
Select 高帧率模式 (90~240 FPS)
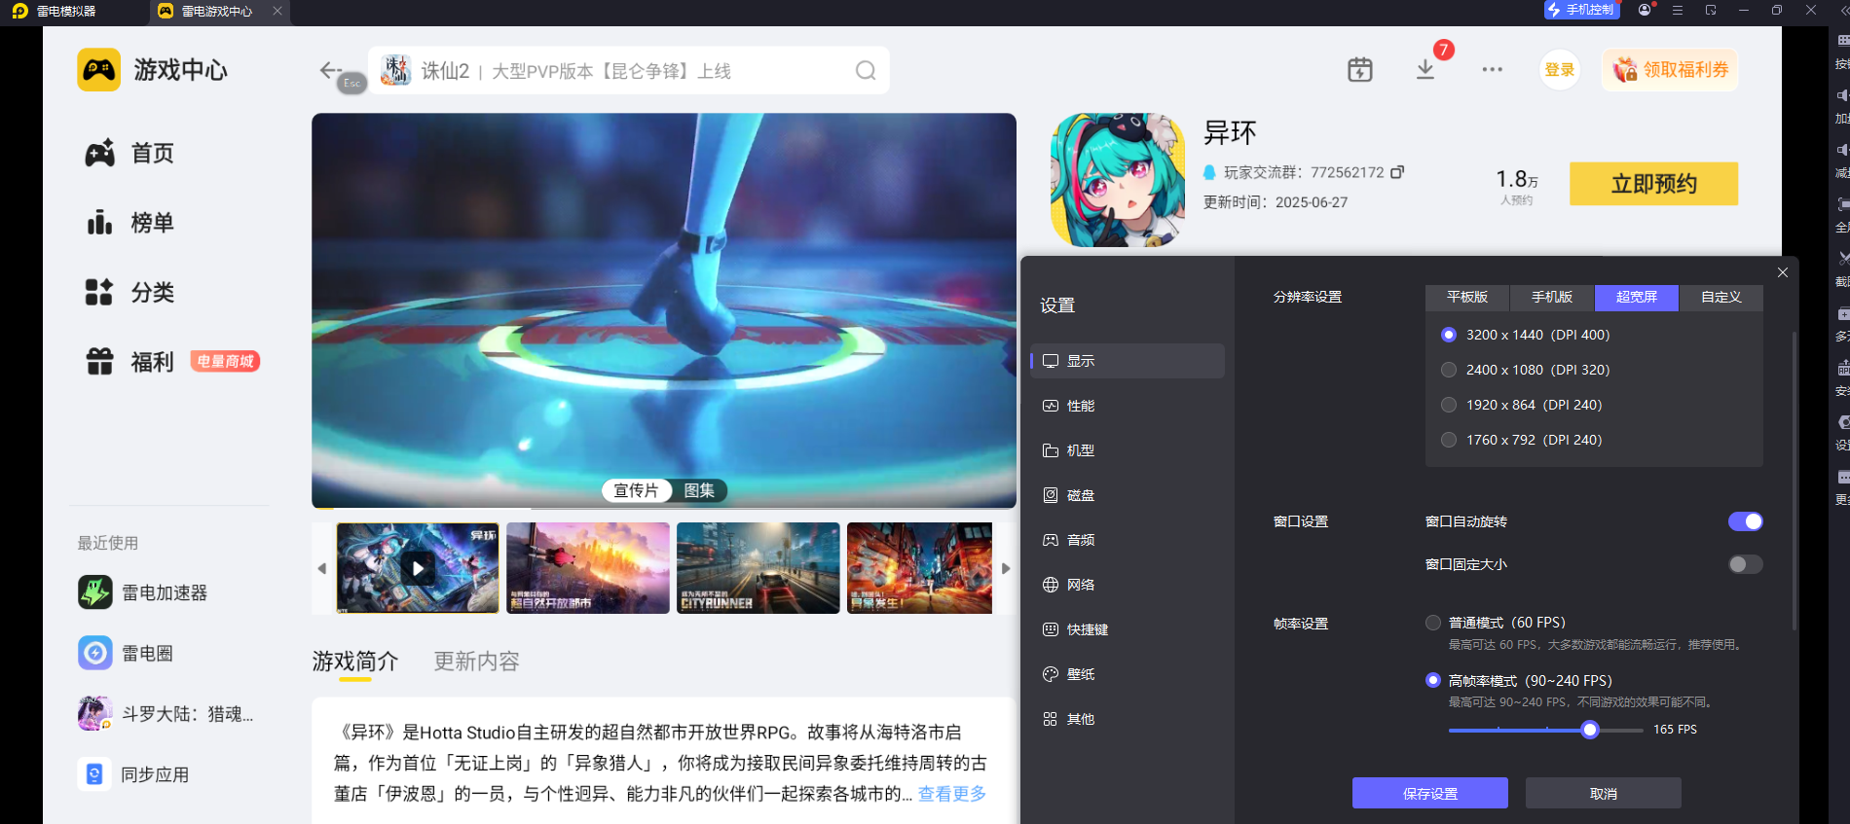tap(1433, 680)
